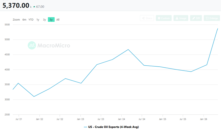Choose the 1y zoom option

38,20
